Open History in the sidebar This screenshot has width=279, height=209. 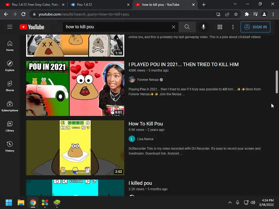(10, 146)
